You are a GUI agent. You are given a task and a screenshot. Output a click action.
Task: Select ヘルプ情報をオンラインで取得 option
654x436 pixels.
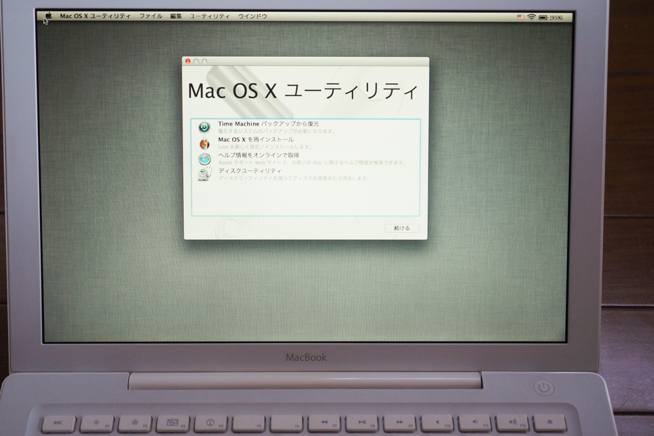(305, 159)
